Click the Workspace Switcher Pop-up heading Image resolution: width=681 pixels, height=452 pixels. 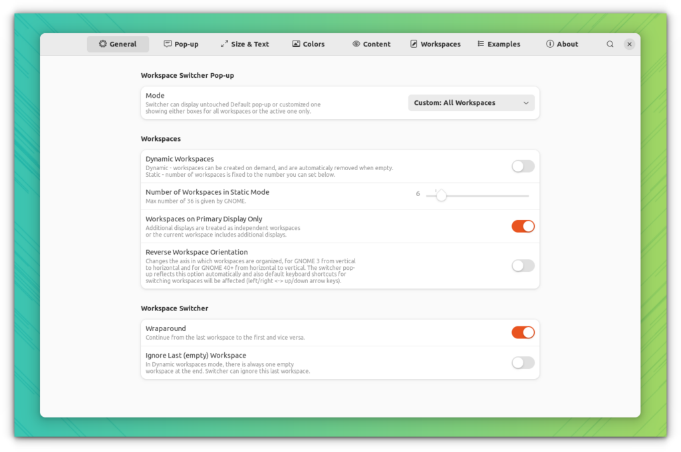pyautogui.click(x=187, y=75)
